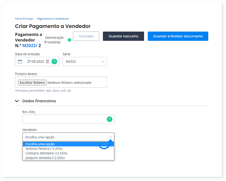Collapse the Dados financeiros section
This screenshot has width=226, height=181.
pyautogui.click(x=17, y=101)
